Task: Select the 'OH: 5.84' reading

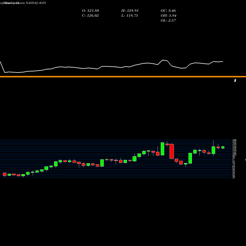Action: [168, 16]
